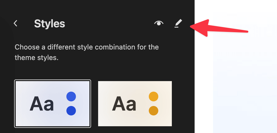This screenshot has width=277, height=133.
Task: Click the site preview canvas area
Action: coord(244,87)
